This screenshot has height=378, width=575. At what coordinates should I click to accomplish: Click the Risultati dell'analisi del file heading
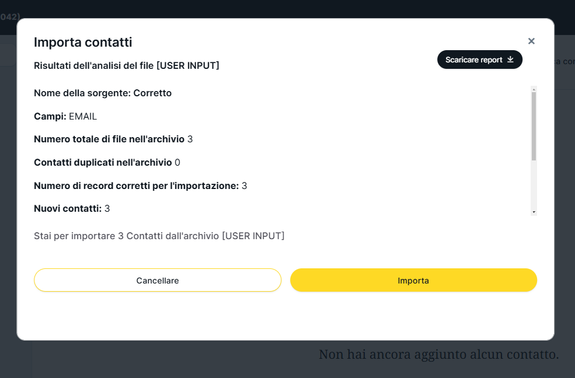[127, 65]
